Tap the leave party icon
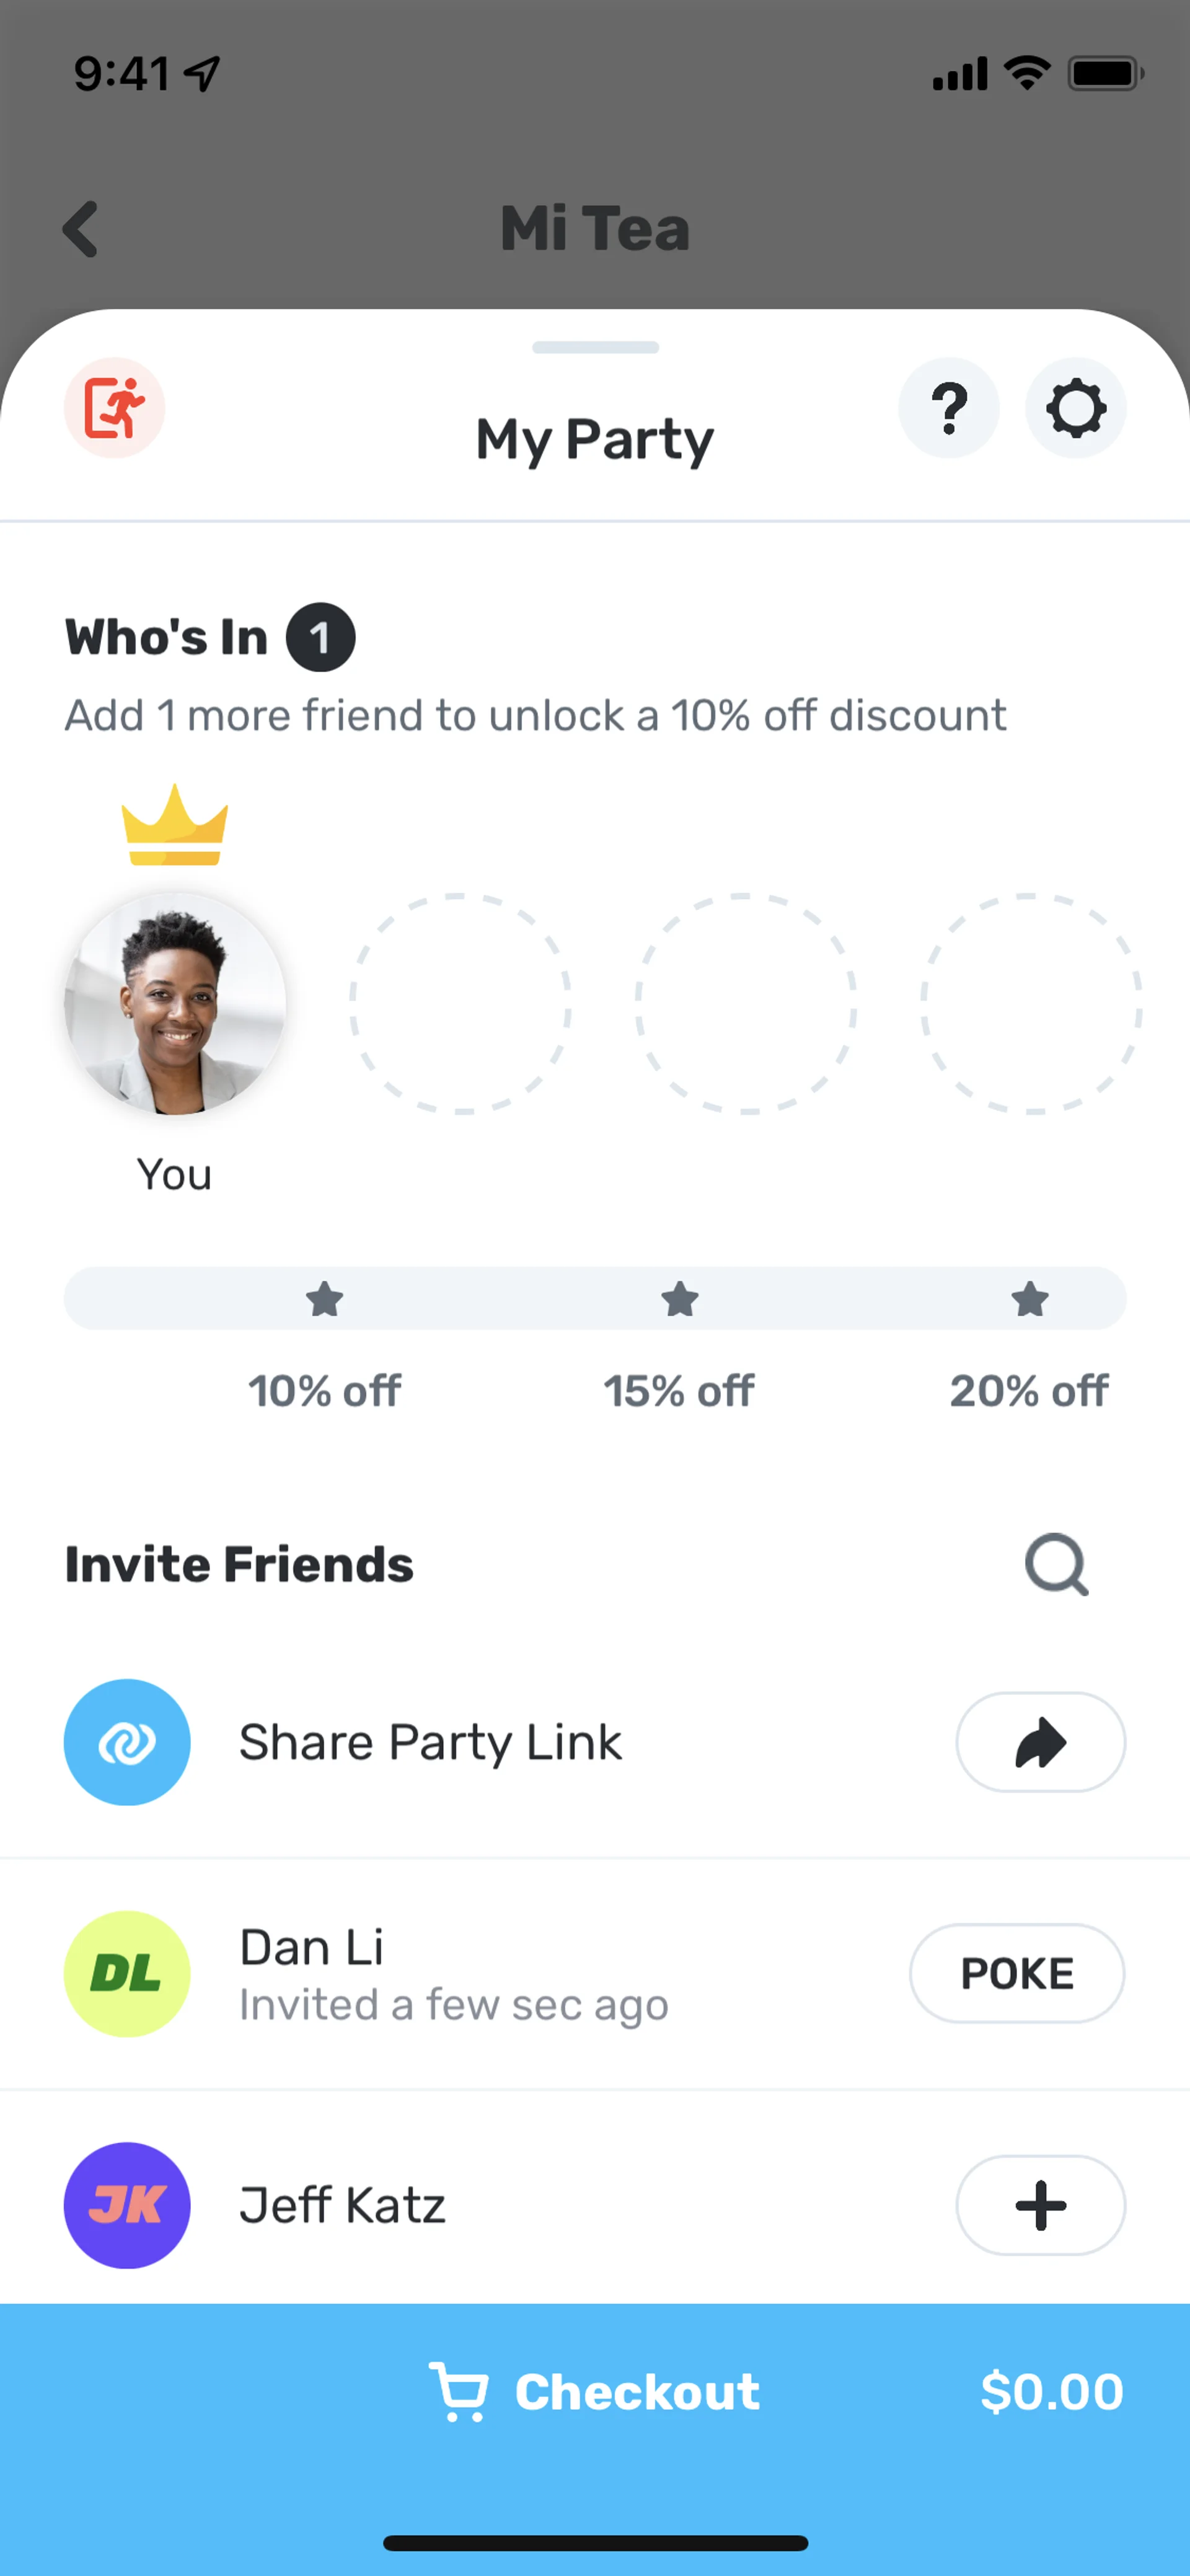Screen dimensions: 1190x2576 [114, 408]
